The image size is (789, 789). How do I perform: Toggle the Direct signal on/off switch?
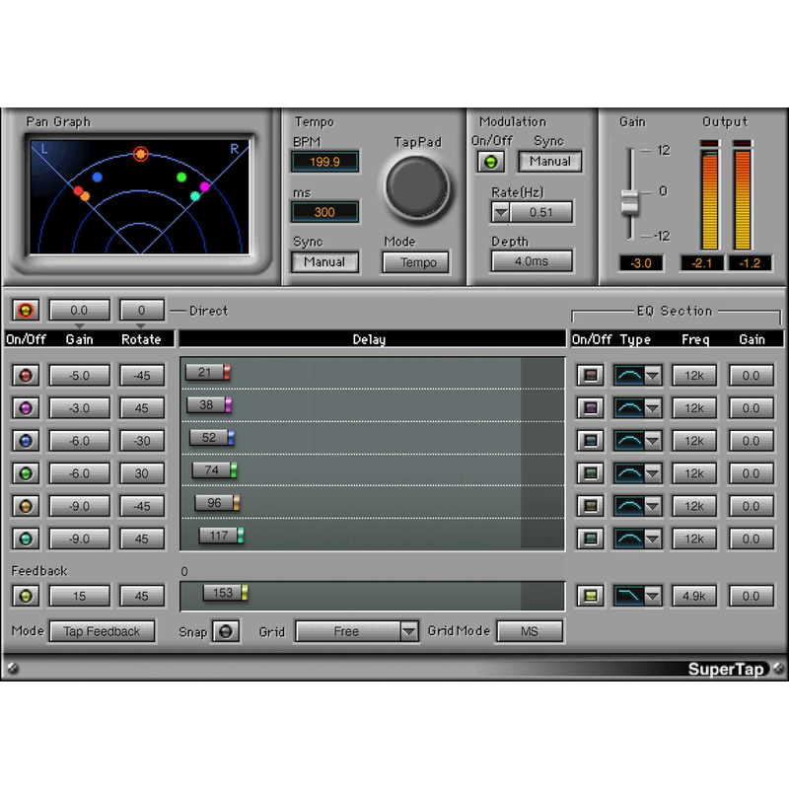[25, 310]
